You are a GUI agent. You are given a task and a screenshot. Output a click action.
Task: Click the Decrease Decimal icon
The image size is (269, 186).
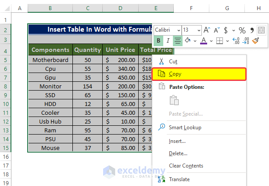coord(246,41)
